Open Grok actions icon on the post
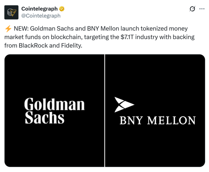209x172 pixels. tap(192, 9)
